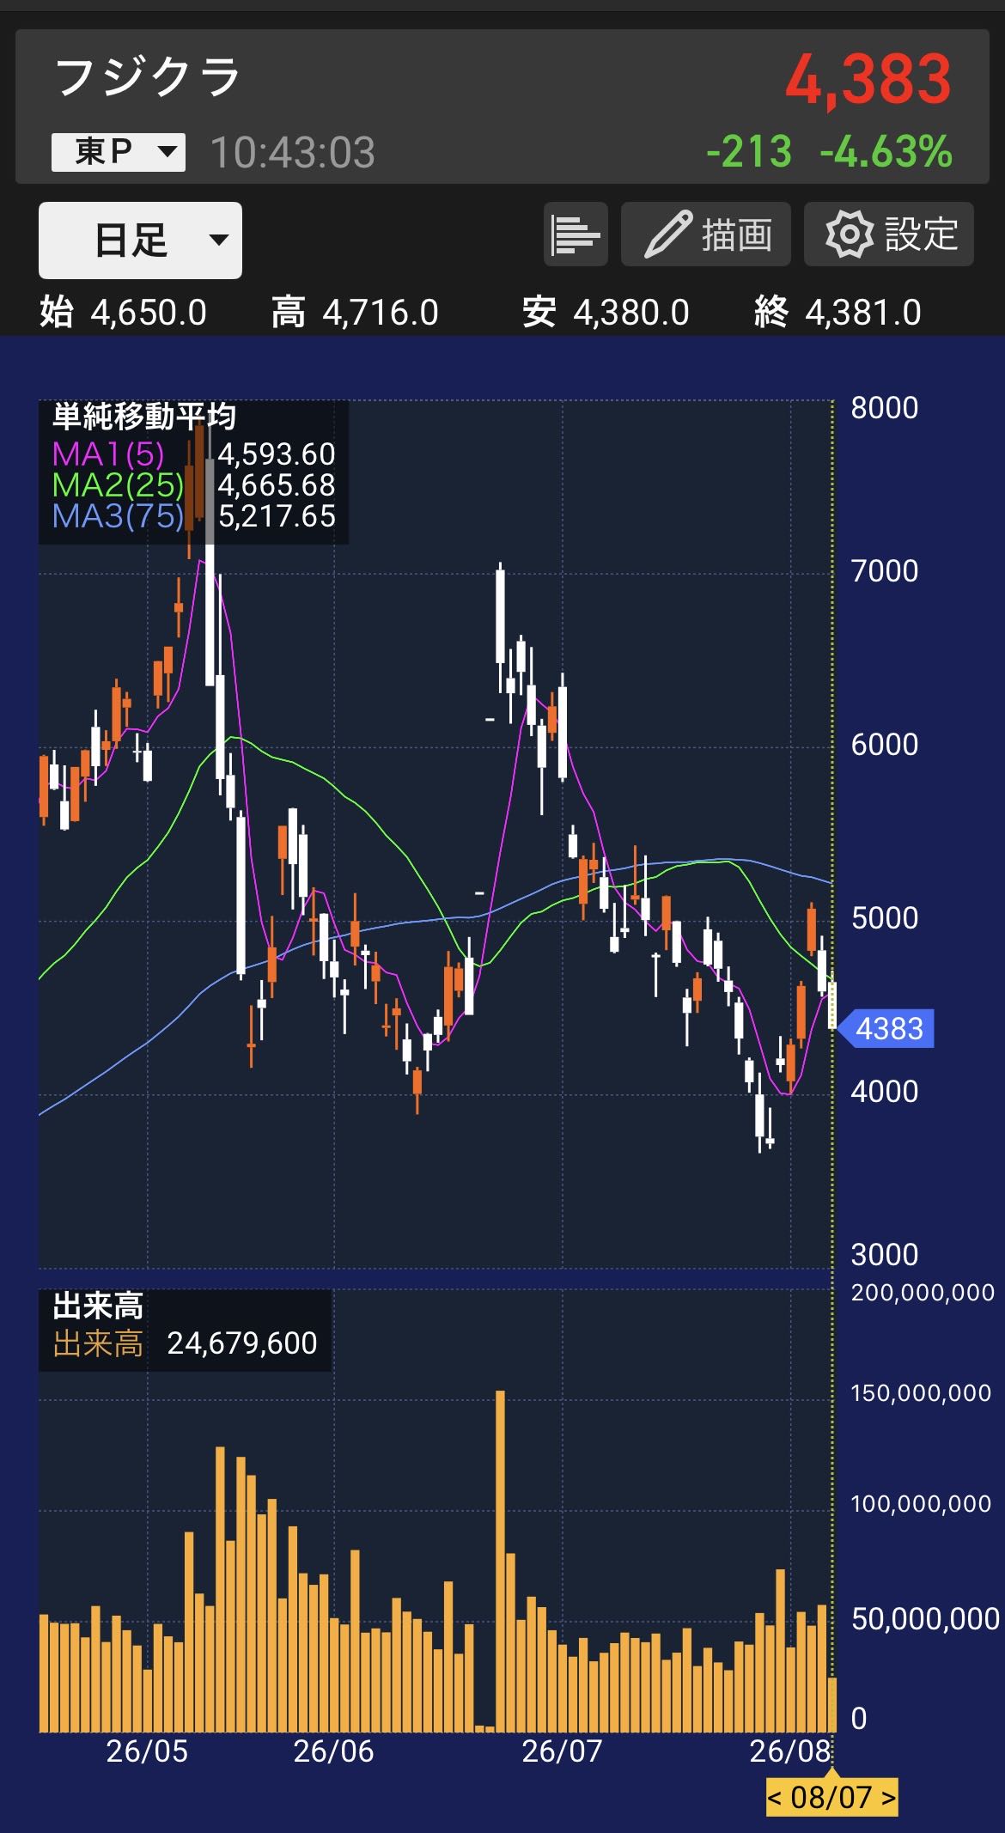Image resolution: width=1005 pixels, height=1833 pixels.
Task: Tap the 描画 draw button
Action: coord(706,234)
